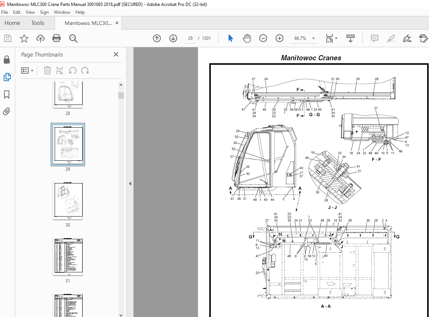Select the Highlight text tool
The image size is (429, 317).
click(391, 38)
